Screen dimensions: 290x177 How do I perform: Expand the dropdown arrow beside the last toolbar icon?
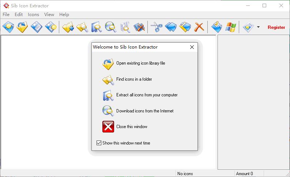pos(258,27)
